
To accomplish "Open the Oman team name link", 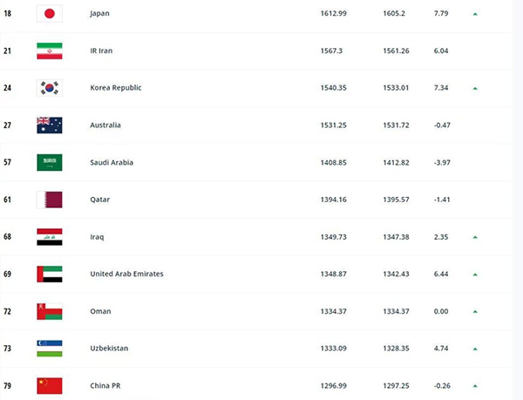I will click(x=100, y=311).
